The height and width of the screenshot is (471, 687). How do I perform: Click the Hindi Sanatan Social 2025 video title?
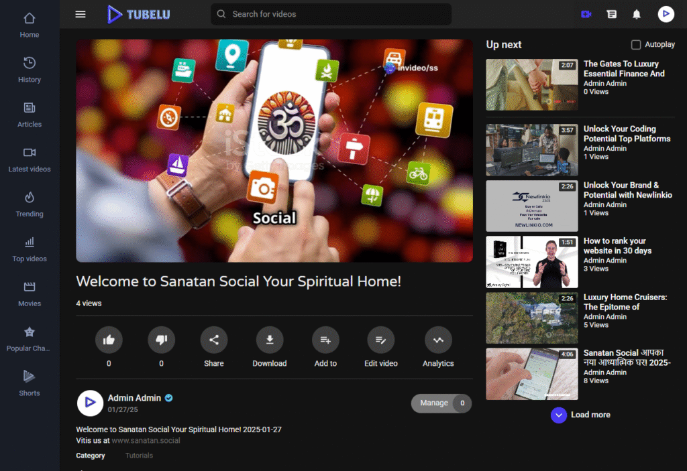(x=627, y=358)
